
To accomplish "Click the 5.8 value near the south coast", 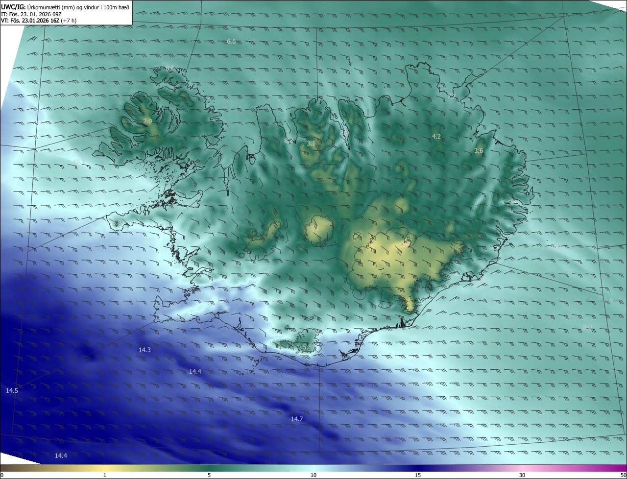I will tap(307, 347).
